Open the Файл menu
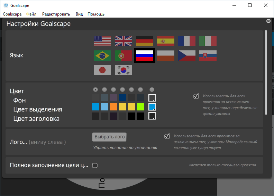This screenshot has height=196, width=274. pyautogui.click(x=31, y=14)
